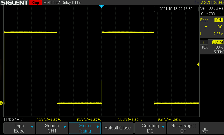This screenshot has width=224, height=135.
Task: Click the channel offset -3.00V value
Action: tap(218, 52)
